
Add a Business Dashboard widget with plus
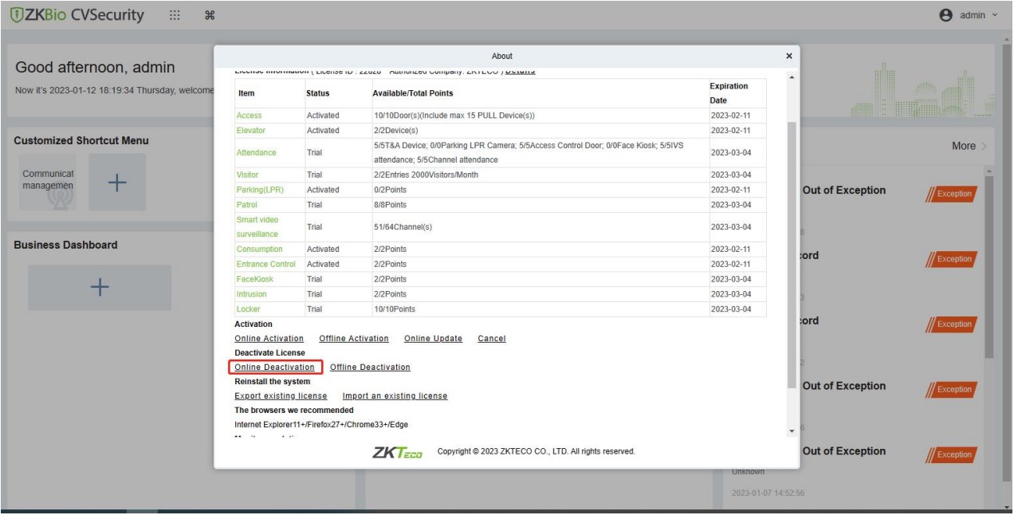click(100, 288)
